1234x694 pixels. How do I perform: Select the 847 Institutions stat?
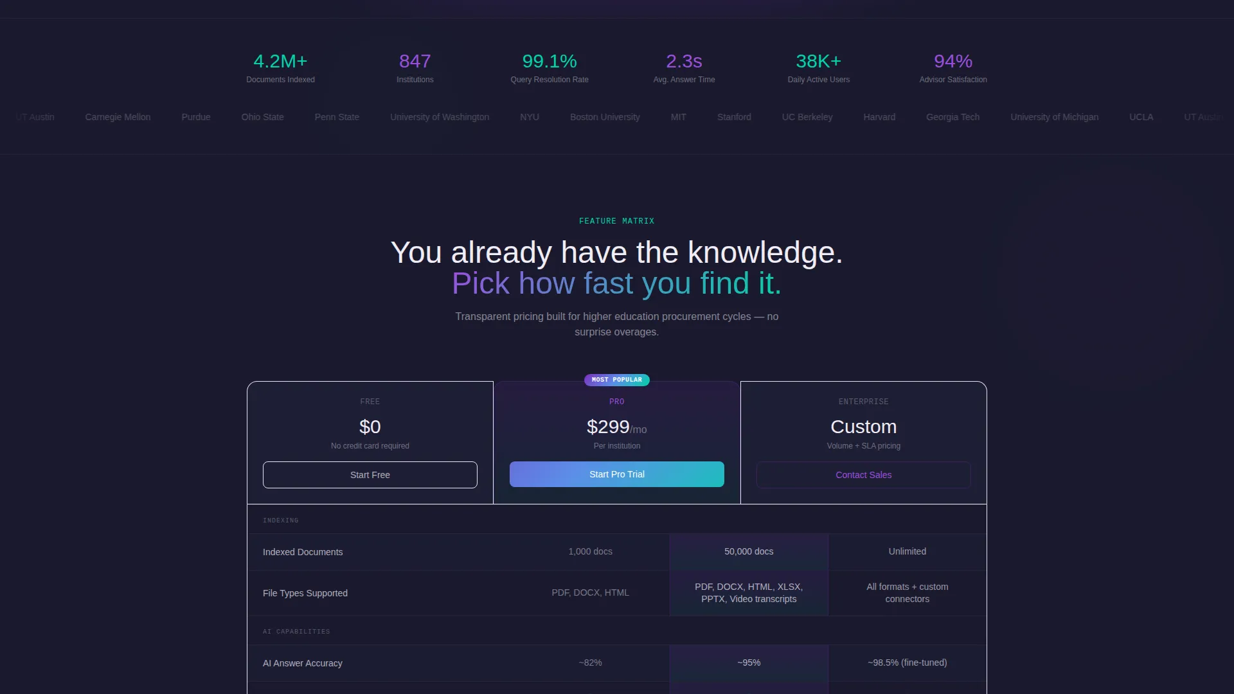point(415,67)
